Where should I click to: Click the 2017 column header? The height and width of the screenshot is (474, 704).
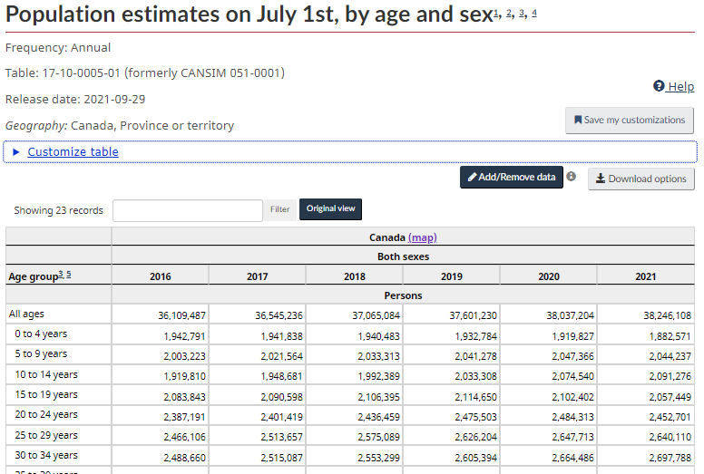(x=258, y=276)
